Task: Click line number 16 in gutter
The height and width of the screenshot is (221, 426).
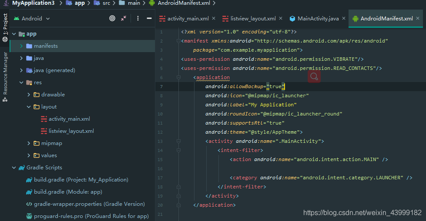Action: (x=160, y=169)
